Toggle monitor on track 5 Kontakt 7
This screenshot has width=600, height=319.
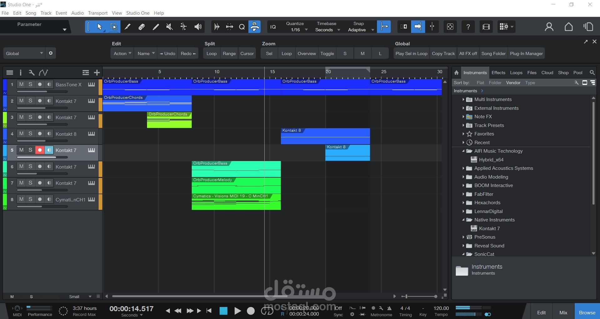(49, 150)
